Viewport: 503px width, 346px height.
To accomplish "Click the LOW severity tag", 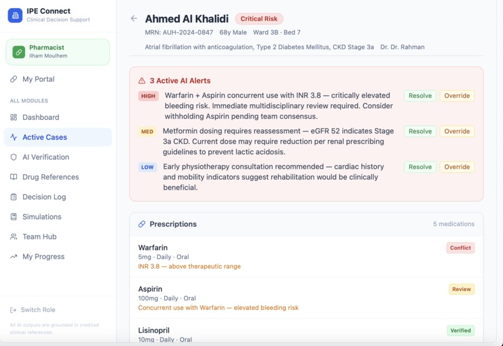I will (x=147, y=167).
